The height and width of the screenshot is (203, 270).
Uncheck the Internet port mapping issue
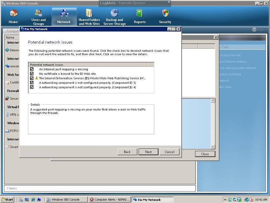point(32,69)
